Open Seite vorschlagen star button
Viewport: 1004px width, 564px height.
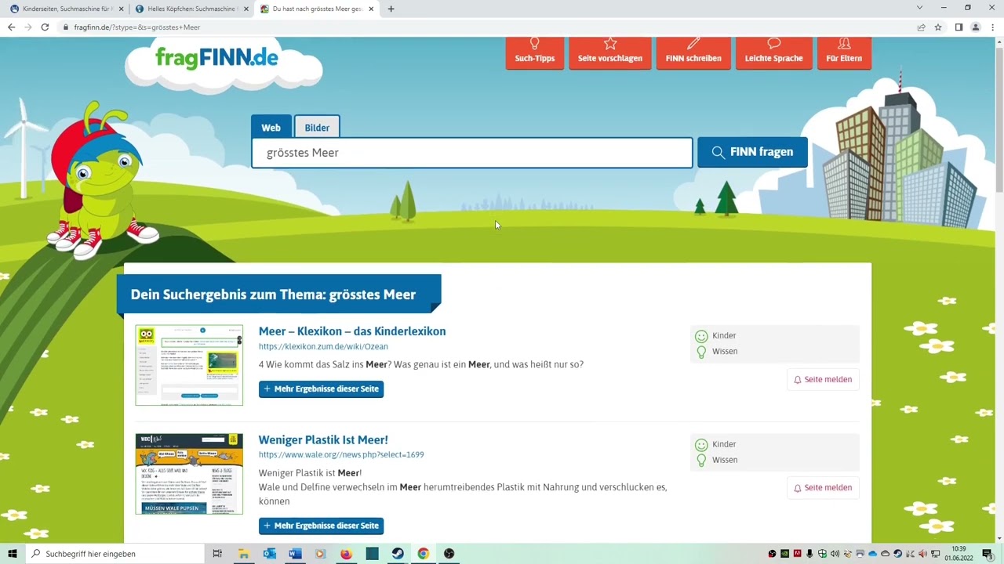point(610,52)
